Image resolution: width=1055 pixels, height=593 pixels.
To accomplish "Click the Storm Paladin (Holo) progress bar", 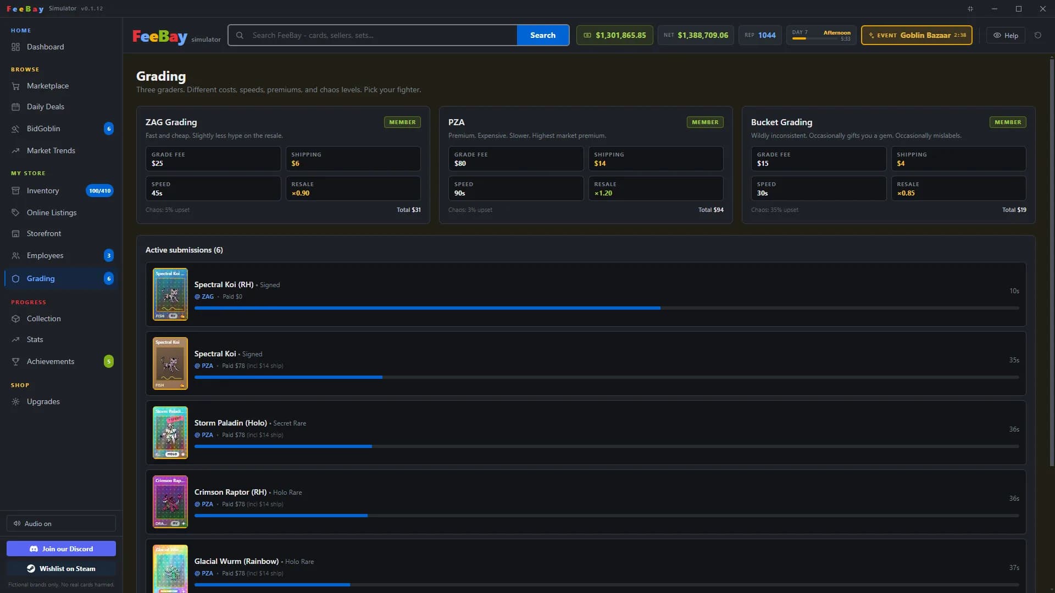I will 607,447.
